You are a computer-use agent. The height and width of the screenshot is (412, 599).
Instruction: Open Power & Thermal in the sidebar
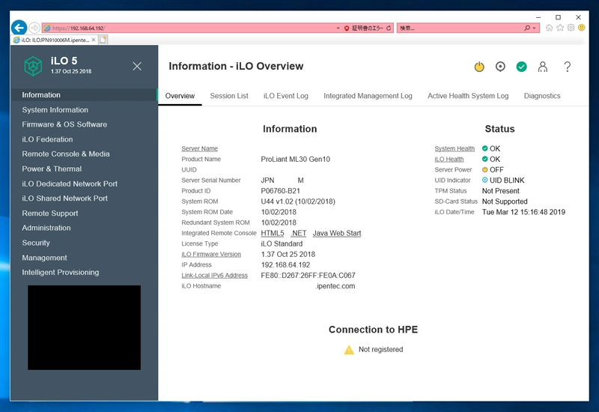[52, 169]
